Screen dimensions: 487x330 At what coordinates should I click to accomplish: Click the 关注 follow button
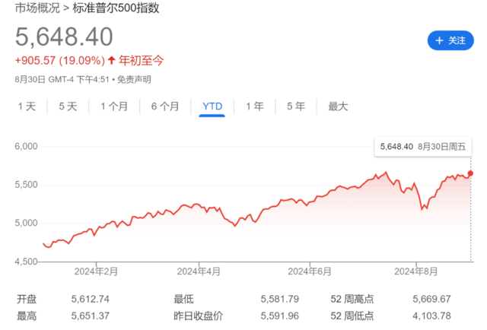point(450,40)
